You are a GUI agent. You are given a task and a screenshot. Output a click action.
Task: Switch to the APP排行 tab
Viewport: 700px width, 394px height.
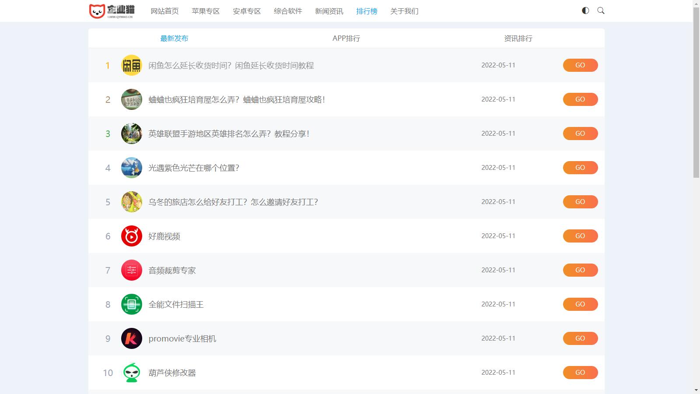[346, 39]
